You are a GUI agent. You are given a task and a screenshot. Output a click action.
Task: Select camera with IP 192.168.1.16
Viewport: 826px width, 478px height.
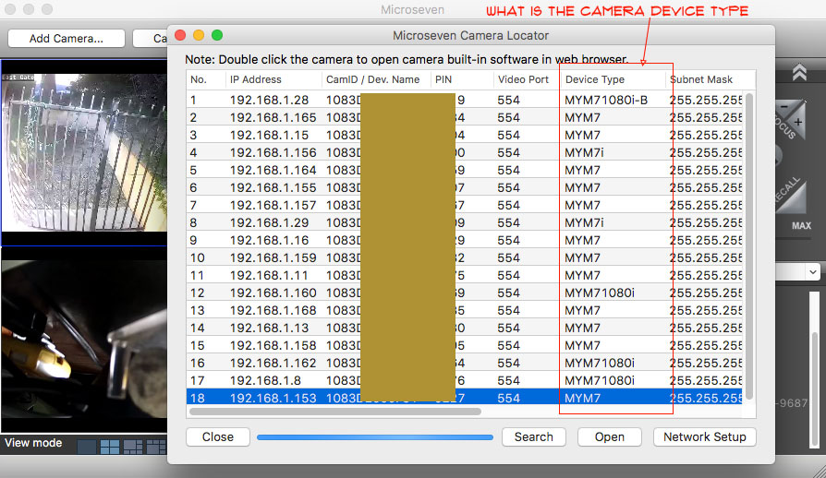[464, 240]
